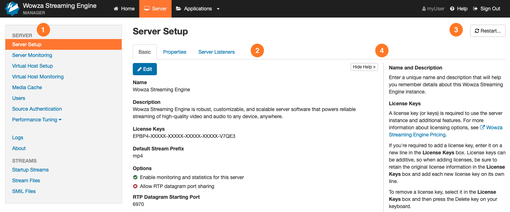Click the Name and Description help heading
This screenshot has width=510, height=212.
click(416, 68)
